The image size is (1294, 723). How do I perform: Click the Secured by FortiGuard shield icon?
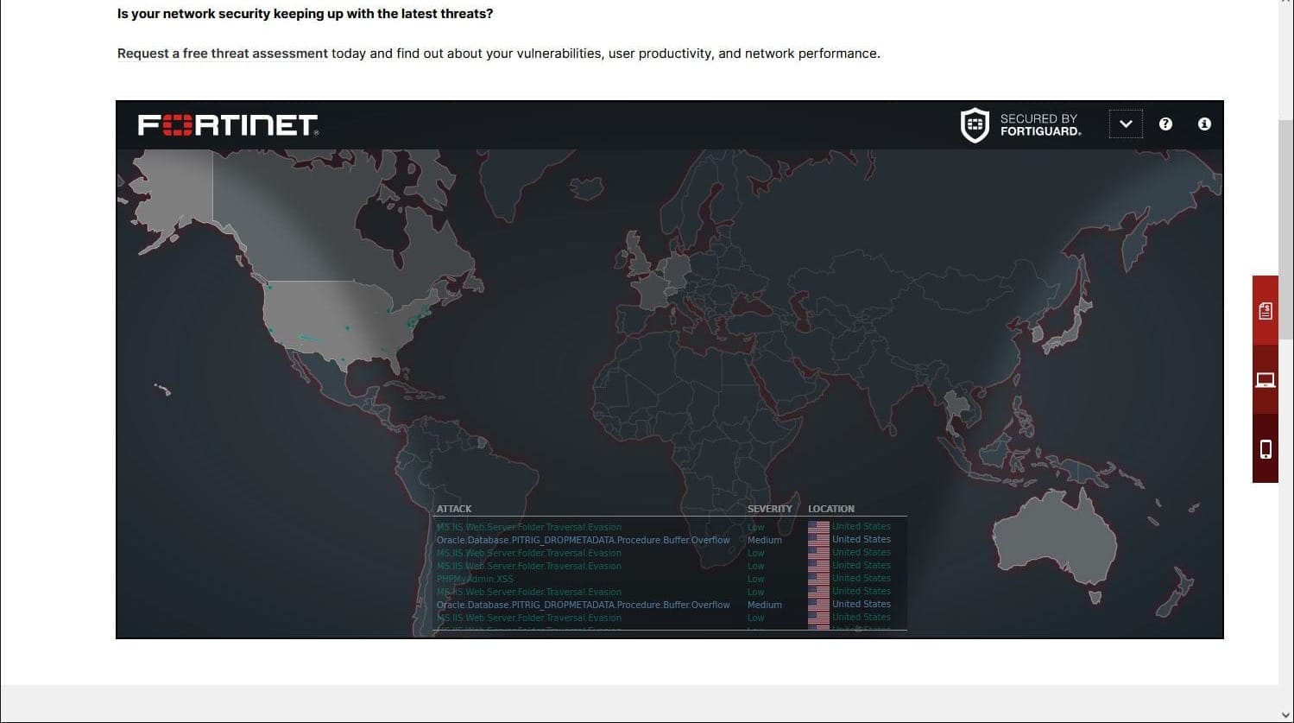point(975,124)
